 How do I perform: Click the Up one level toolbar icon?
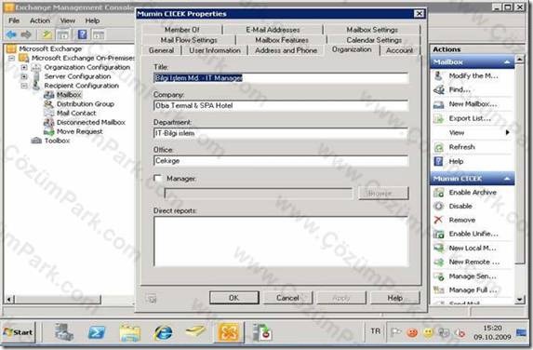click(47, 34)
